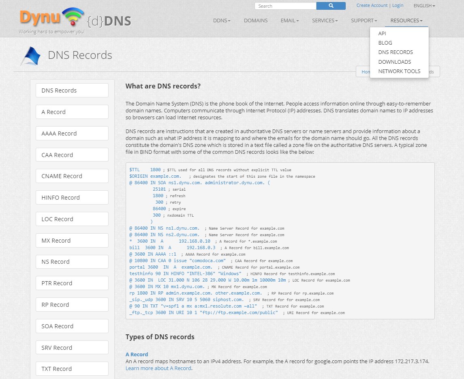Click the CAA comodoca.com record line

(211, 261)
